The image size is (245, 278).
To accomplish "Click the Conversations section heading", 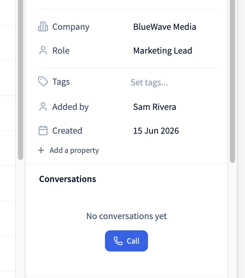I will (68, 179).
